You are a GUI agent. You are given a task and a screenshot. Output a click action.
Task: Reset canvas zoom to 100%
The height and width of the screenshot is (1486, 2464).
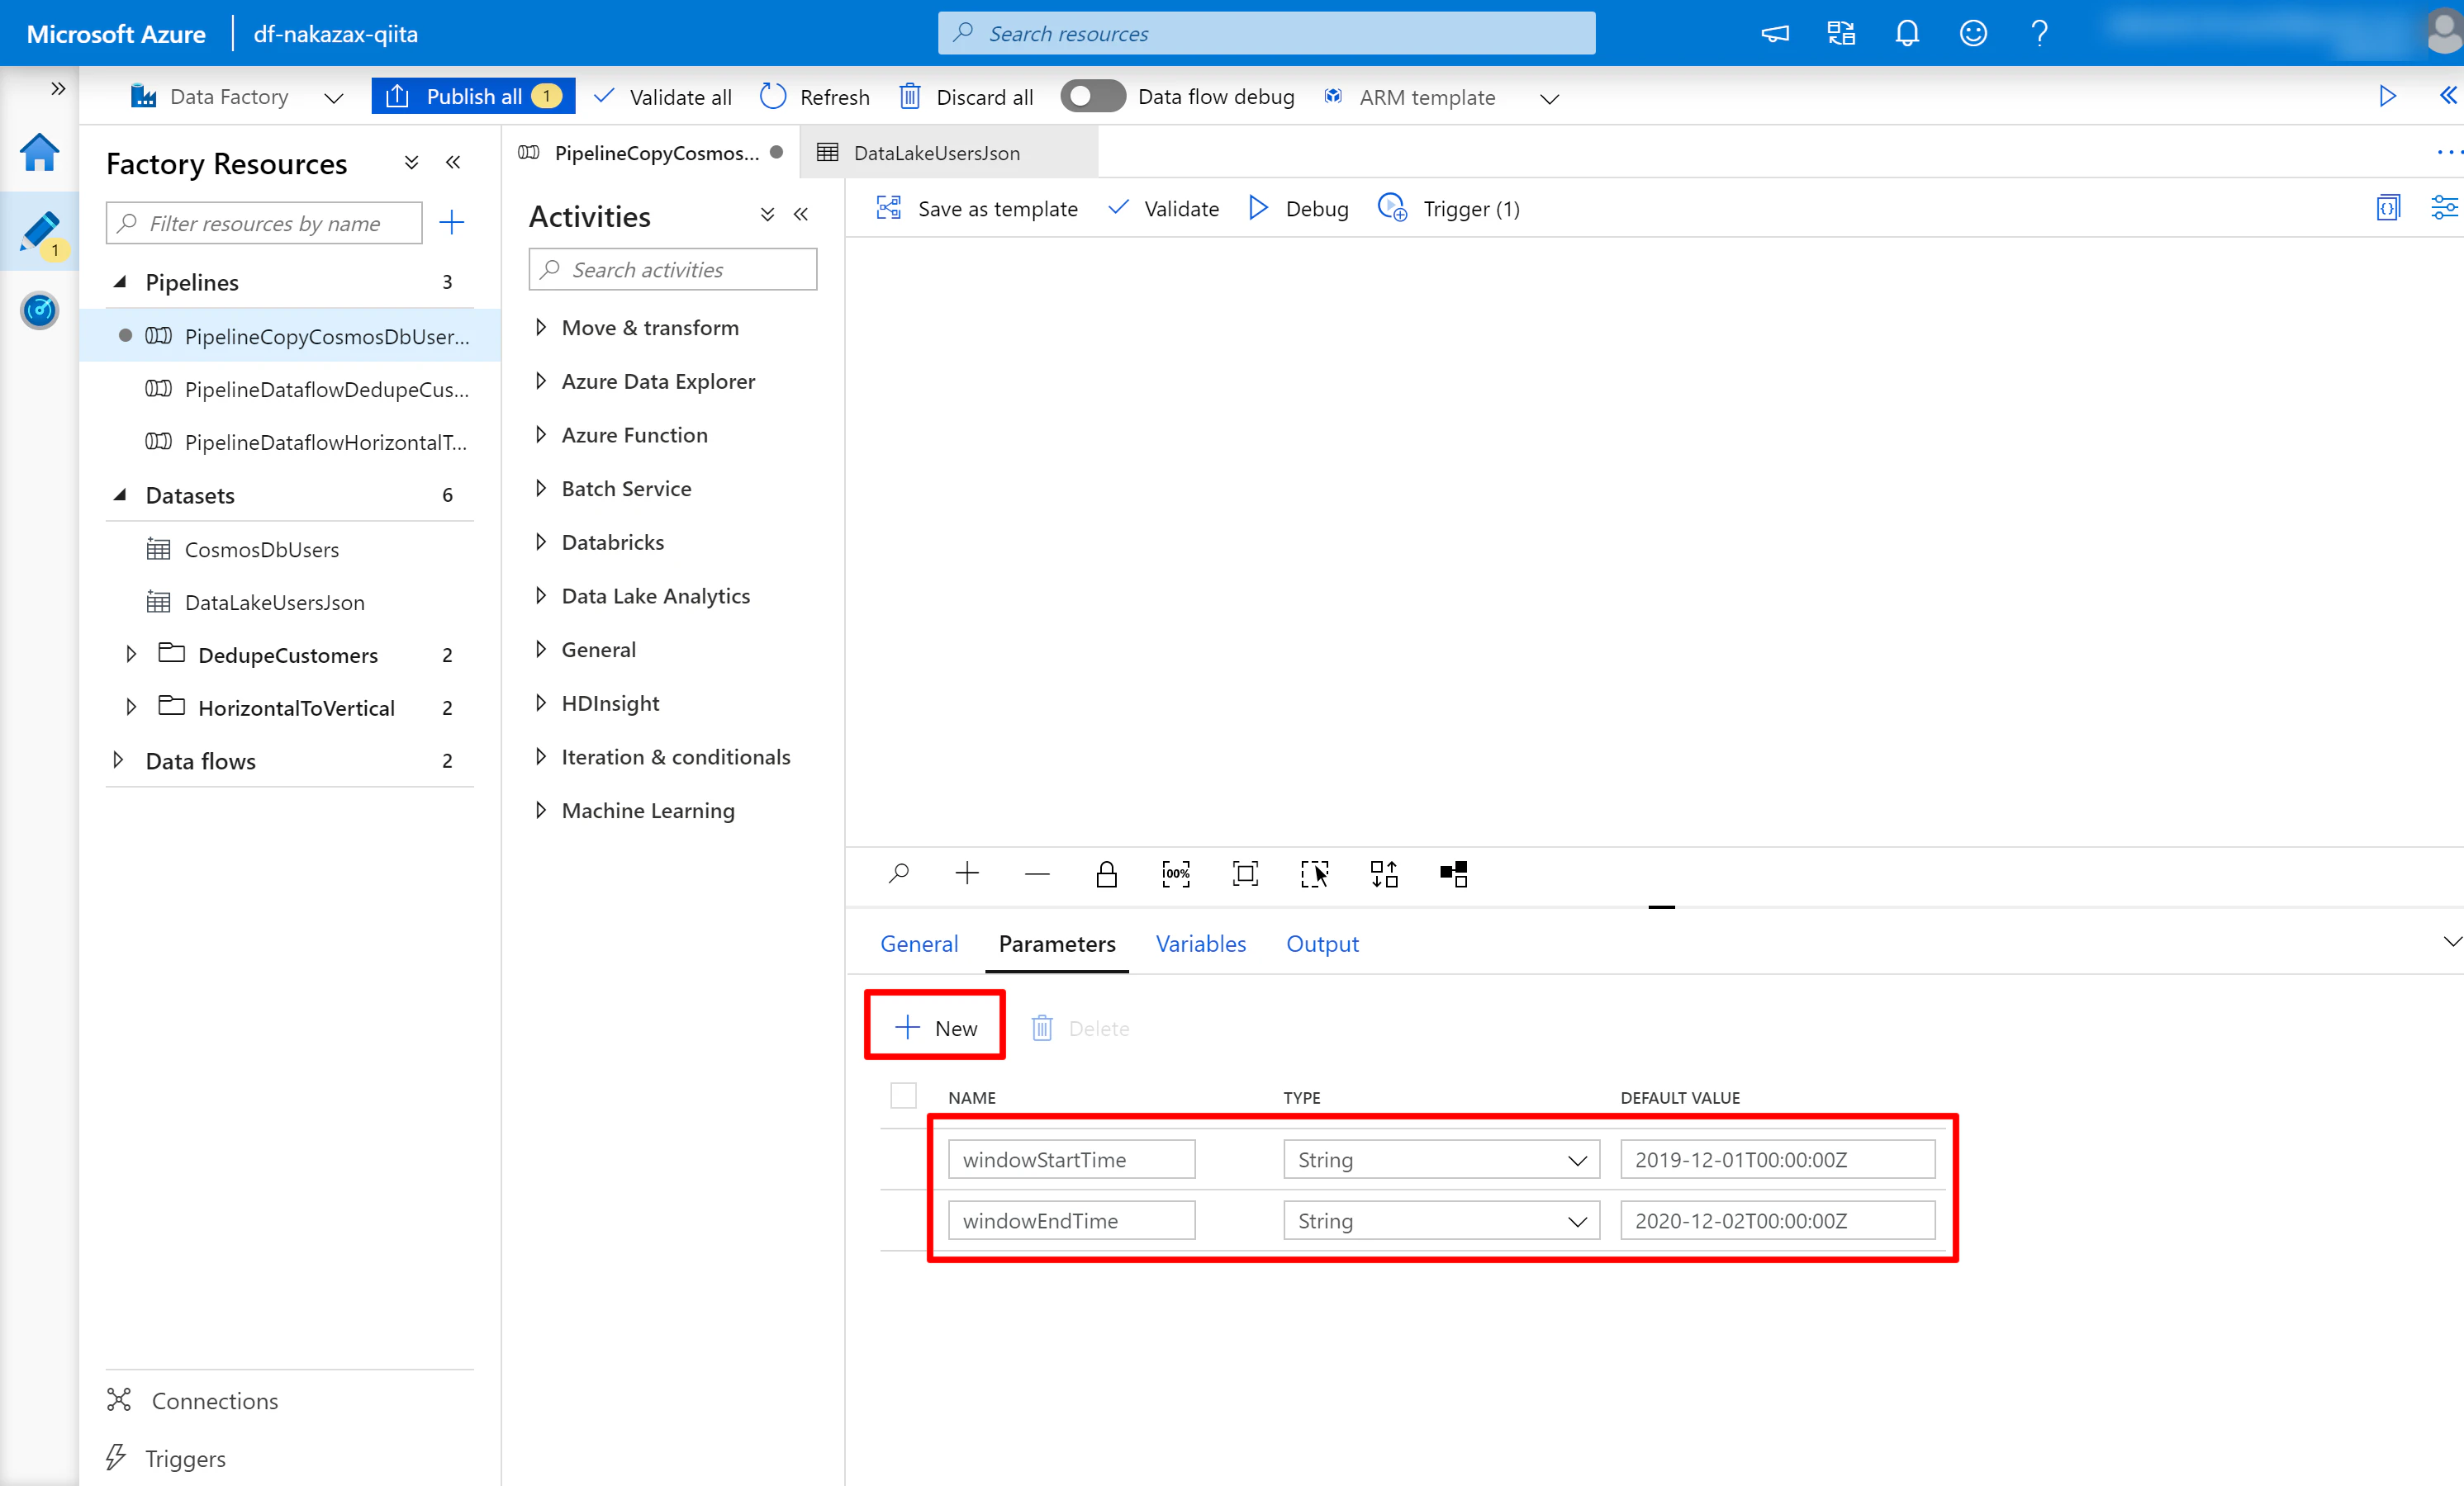click(x=1176, y=873)
